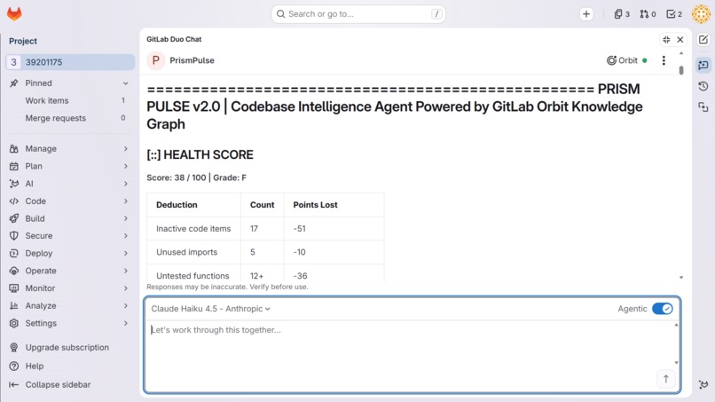Screen dimensions: 715x402
Task: Click Upgrade subscription link
Action: 67,347
